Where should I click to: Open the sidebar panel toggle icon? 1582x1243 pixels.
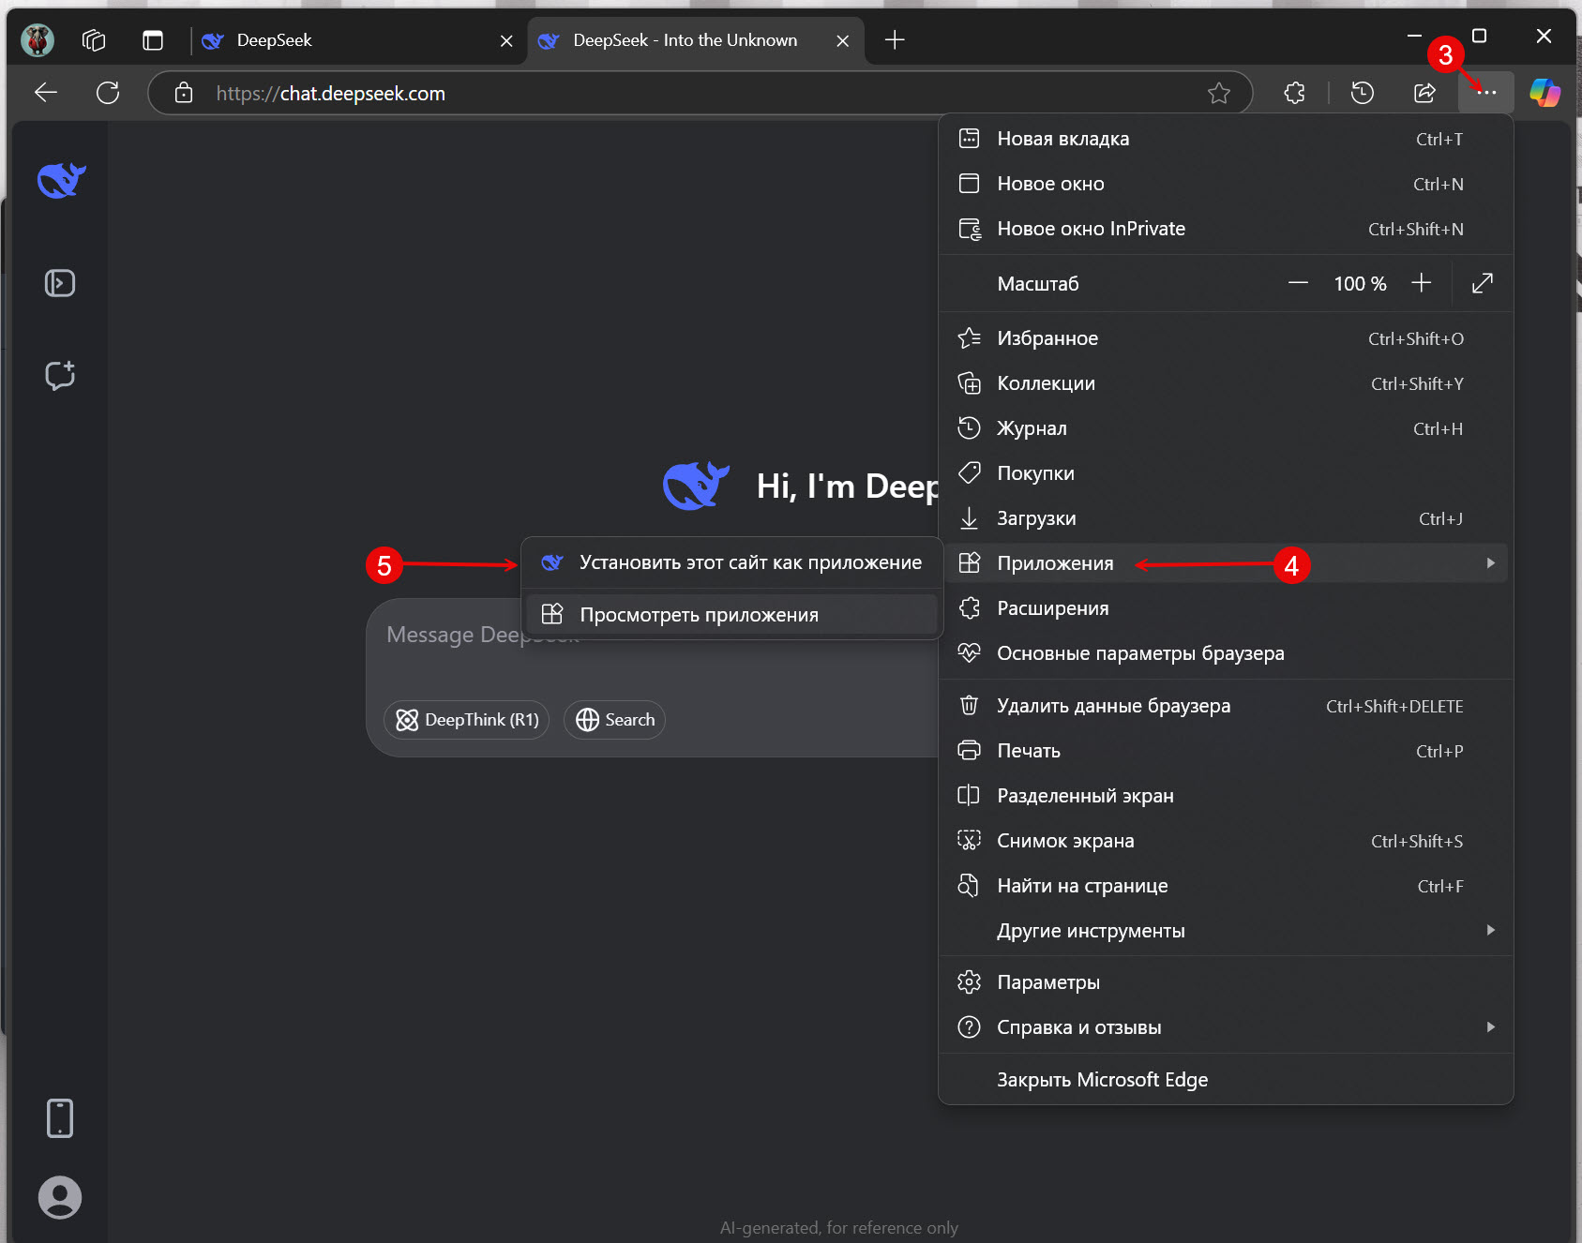[60, 283]
